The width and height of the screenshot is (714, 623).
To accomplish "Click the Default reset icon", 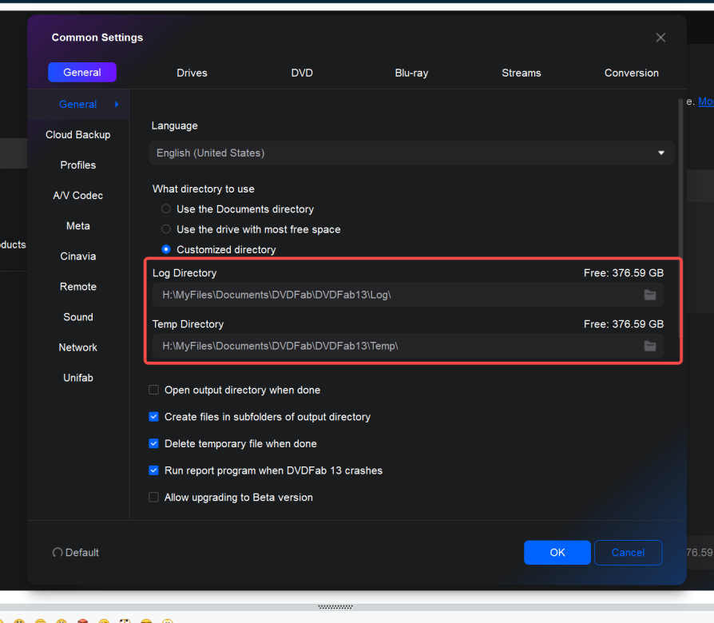I will click(x=58, y=553).
